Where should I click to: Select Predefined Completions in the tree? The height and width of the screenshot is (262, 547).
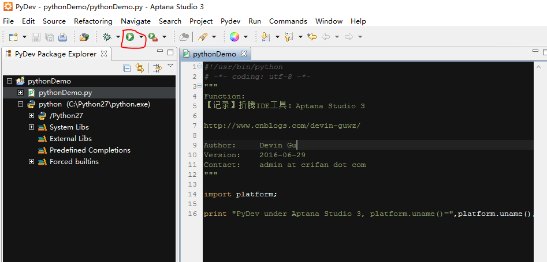coord(90,150)
